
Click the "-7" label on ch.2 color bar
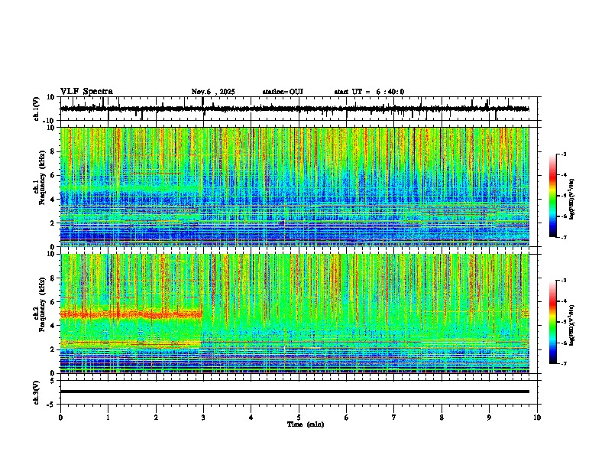[x=563, y=363]
